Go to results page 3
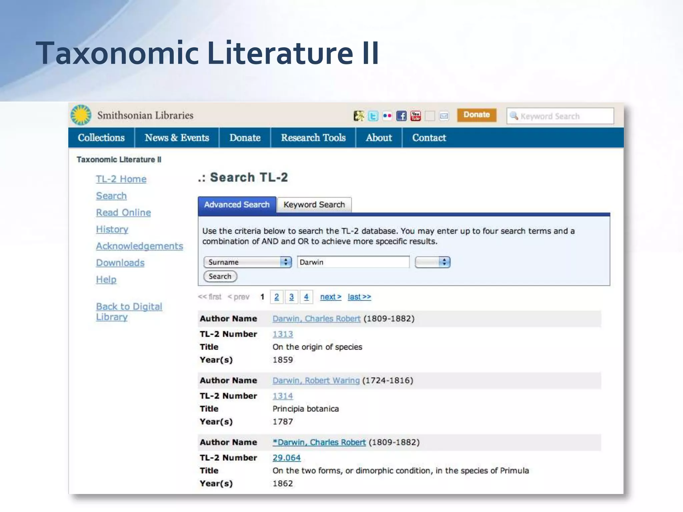This screenshot has height=512, width=683. click(x=291, y=297)
